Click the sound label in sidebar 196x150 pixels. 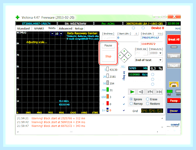pyautogui.click(x=175, y=124)
